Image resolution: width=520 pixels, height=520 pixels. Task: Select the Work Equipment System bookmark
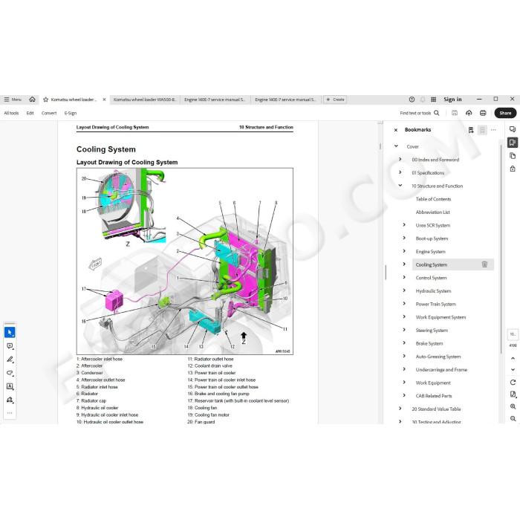point(441,317)
